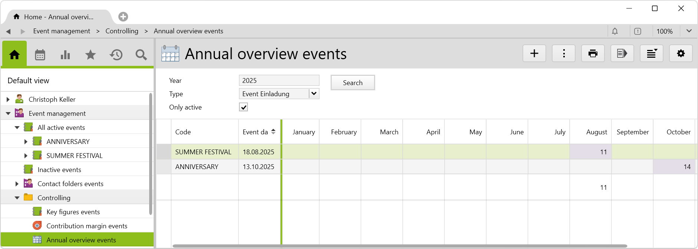This screenshot has height=249, width=698.
Task: Select Contribution margin events in tree
Action: click(86, 226)
